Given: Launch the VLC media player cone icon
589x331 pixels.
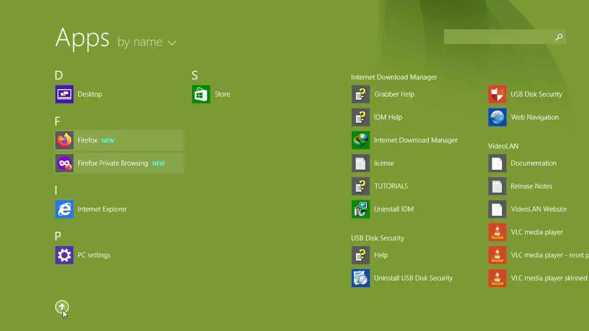Looking at the screenshot, I should coord(497,232).
